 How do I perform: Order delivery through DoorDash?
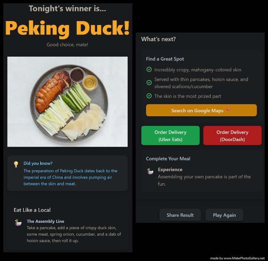click(x=232, y=136)
